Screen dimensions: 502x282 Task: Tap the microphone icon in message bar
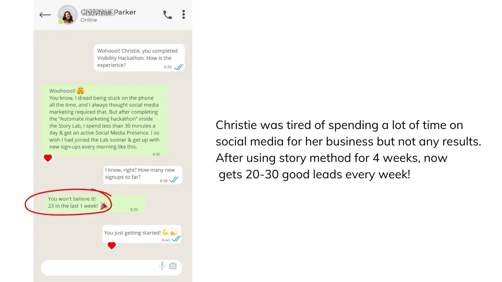pos(162,266)
